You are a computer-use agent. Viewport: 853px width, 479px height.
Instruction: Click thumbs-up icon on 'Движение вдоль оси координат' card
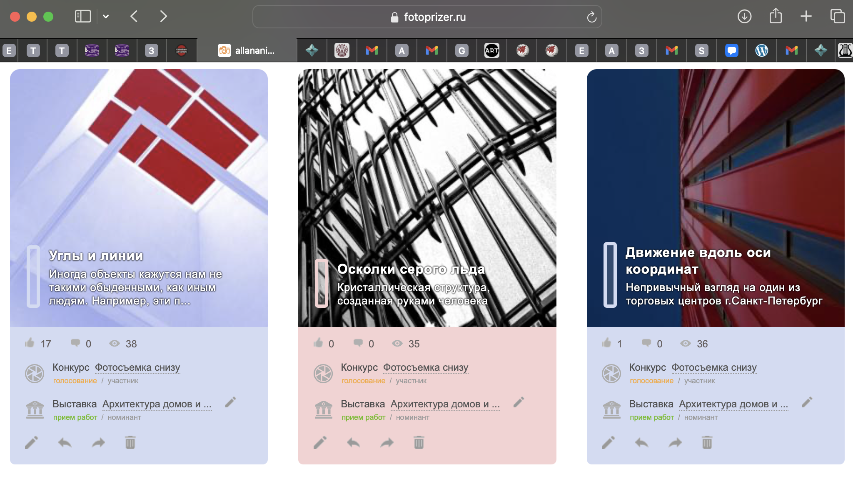point(606,343)
